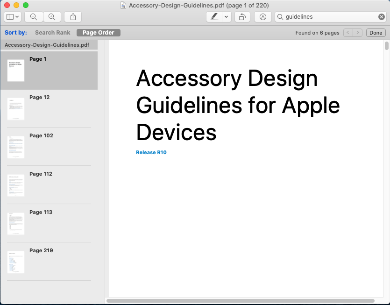Click the zoom in magnifier icon
This screenshot has height=305, width=390.
point(52,17)
